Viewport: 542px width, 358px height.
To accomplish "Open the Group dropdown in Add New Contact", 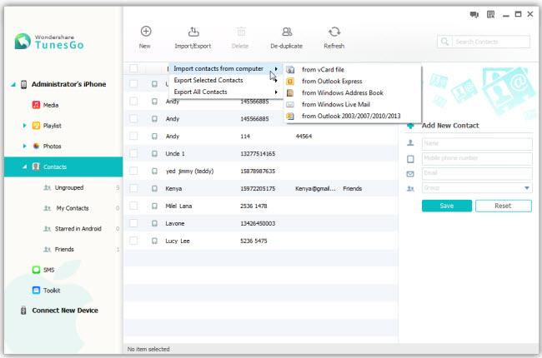I will click(526, 188).
